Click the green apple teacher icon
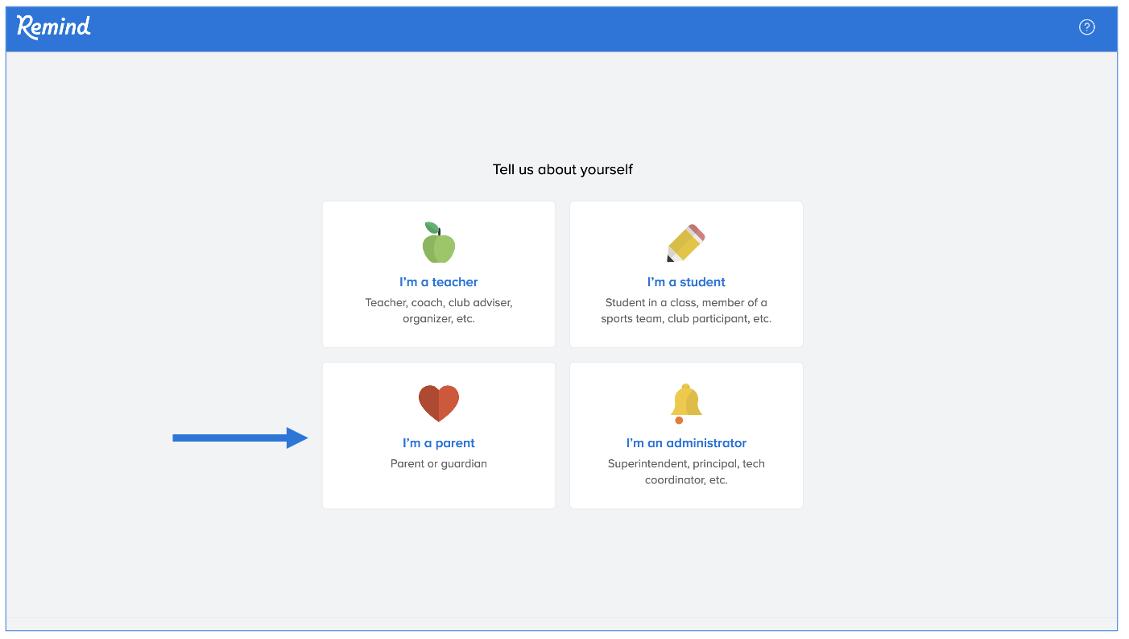The width and height of the screenshot is (1129, 639). coord(439,243)
